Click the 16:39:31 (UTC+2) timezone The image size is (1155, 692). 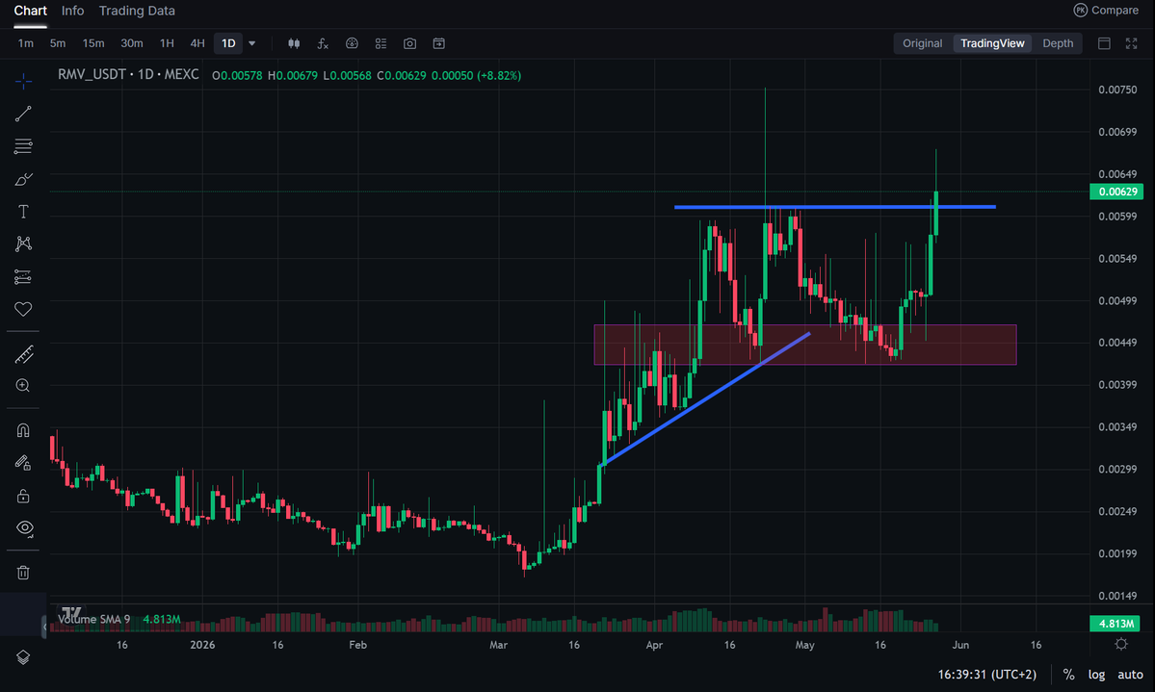pyautogui.click(x=987, y=675)
